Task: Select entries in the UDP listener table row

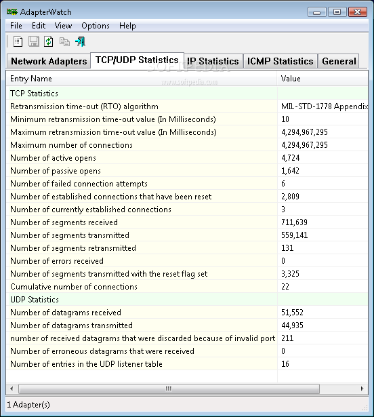Action: pyautogui.click(x=187, y=364)
